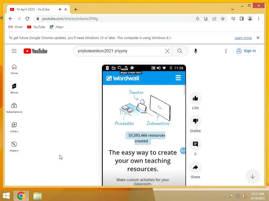Open Subscriptions in the sidebar
269x201 pixels.
(14, 108)
